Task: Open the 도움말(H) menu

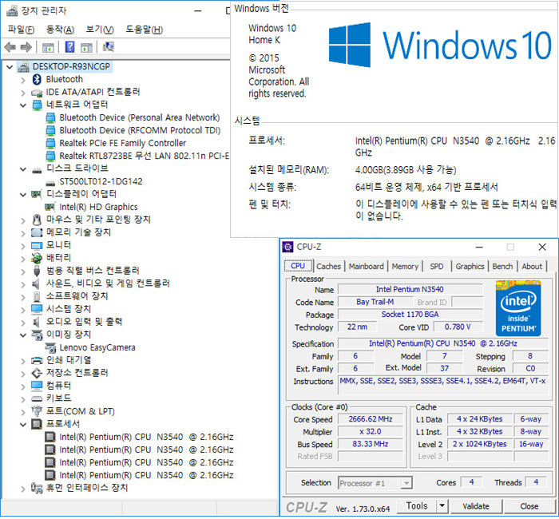Action: coord(144,30)
